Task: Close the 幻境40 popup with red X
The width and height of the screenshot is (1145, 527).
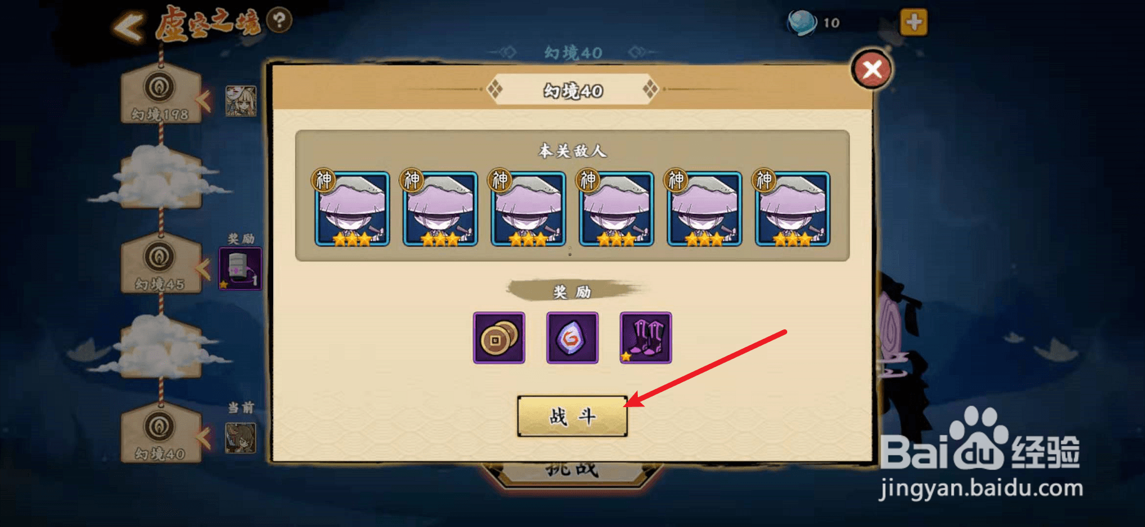Action: point(872,69)
